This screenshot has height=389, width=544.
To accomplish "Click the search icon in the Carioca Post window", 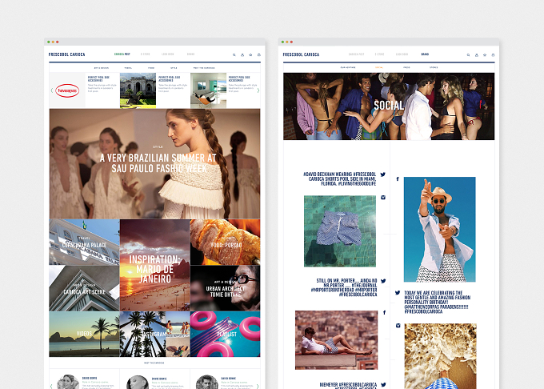I will [x=234, y=54].
